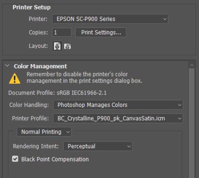Open the Normal Printing mode dropdown
The width and height of the screenshot is (199, 178).
tap(44, 132)
